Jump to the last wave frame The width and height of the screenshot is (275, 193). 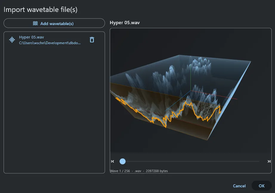269,161
